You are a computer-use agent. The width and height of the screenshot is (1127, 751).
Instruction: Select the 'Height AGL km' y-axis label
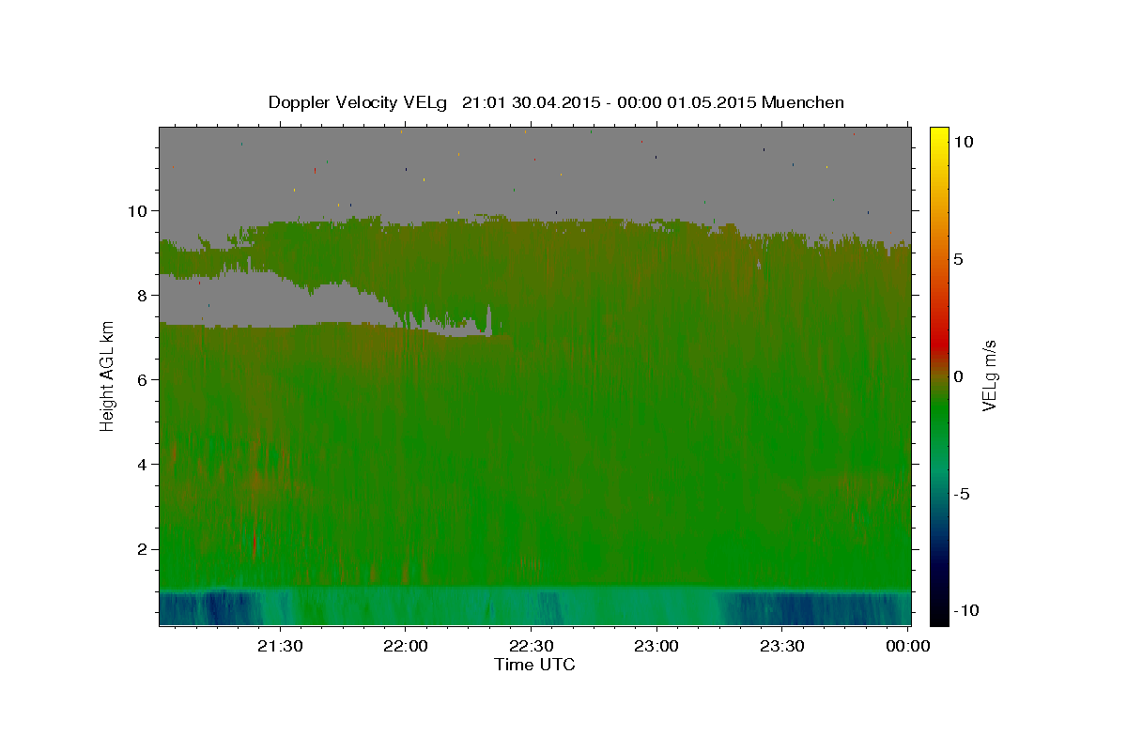click(x=107, y=375)
